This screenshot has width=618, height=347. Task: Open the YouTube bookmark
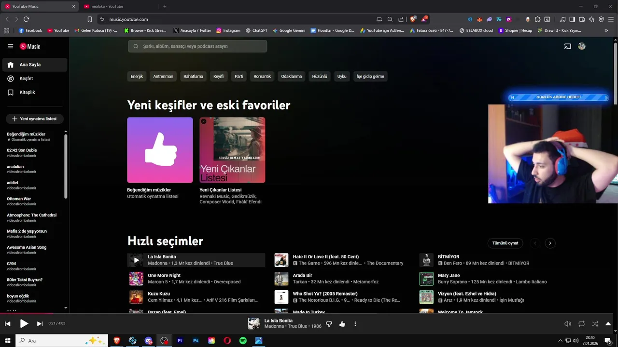[58, 30]
